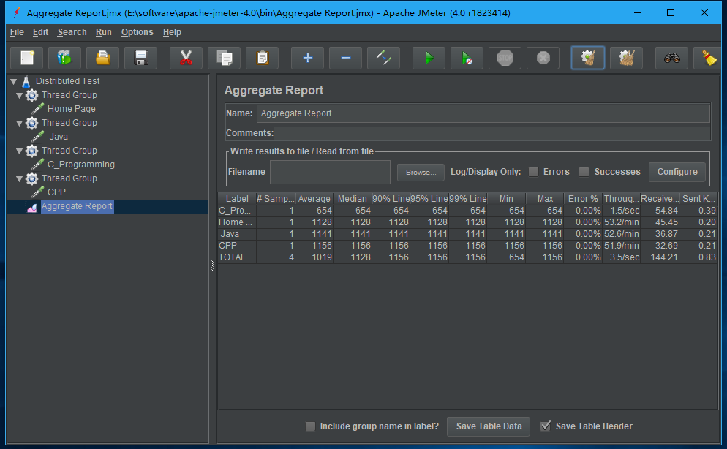
Task: Tick Include group name in label checkbox
Action: pyautogui.click(x=310, y=426)
